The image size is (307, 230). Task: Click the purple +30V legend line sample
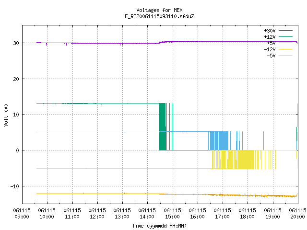[x=285, y=31]
